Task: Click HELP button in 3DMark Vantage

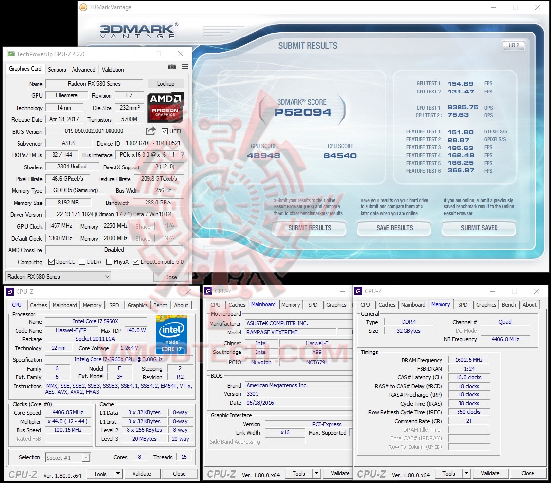Action: [x=514, y=45]
